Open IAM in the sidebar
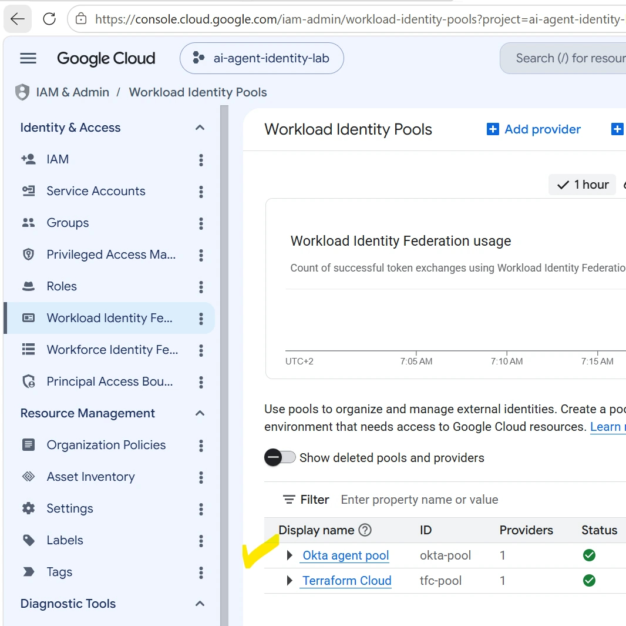 click(x=58, y=159)
